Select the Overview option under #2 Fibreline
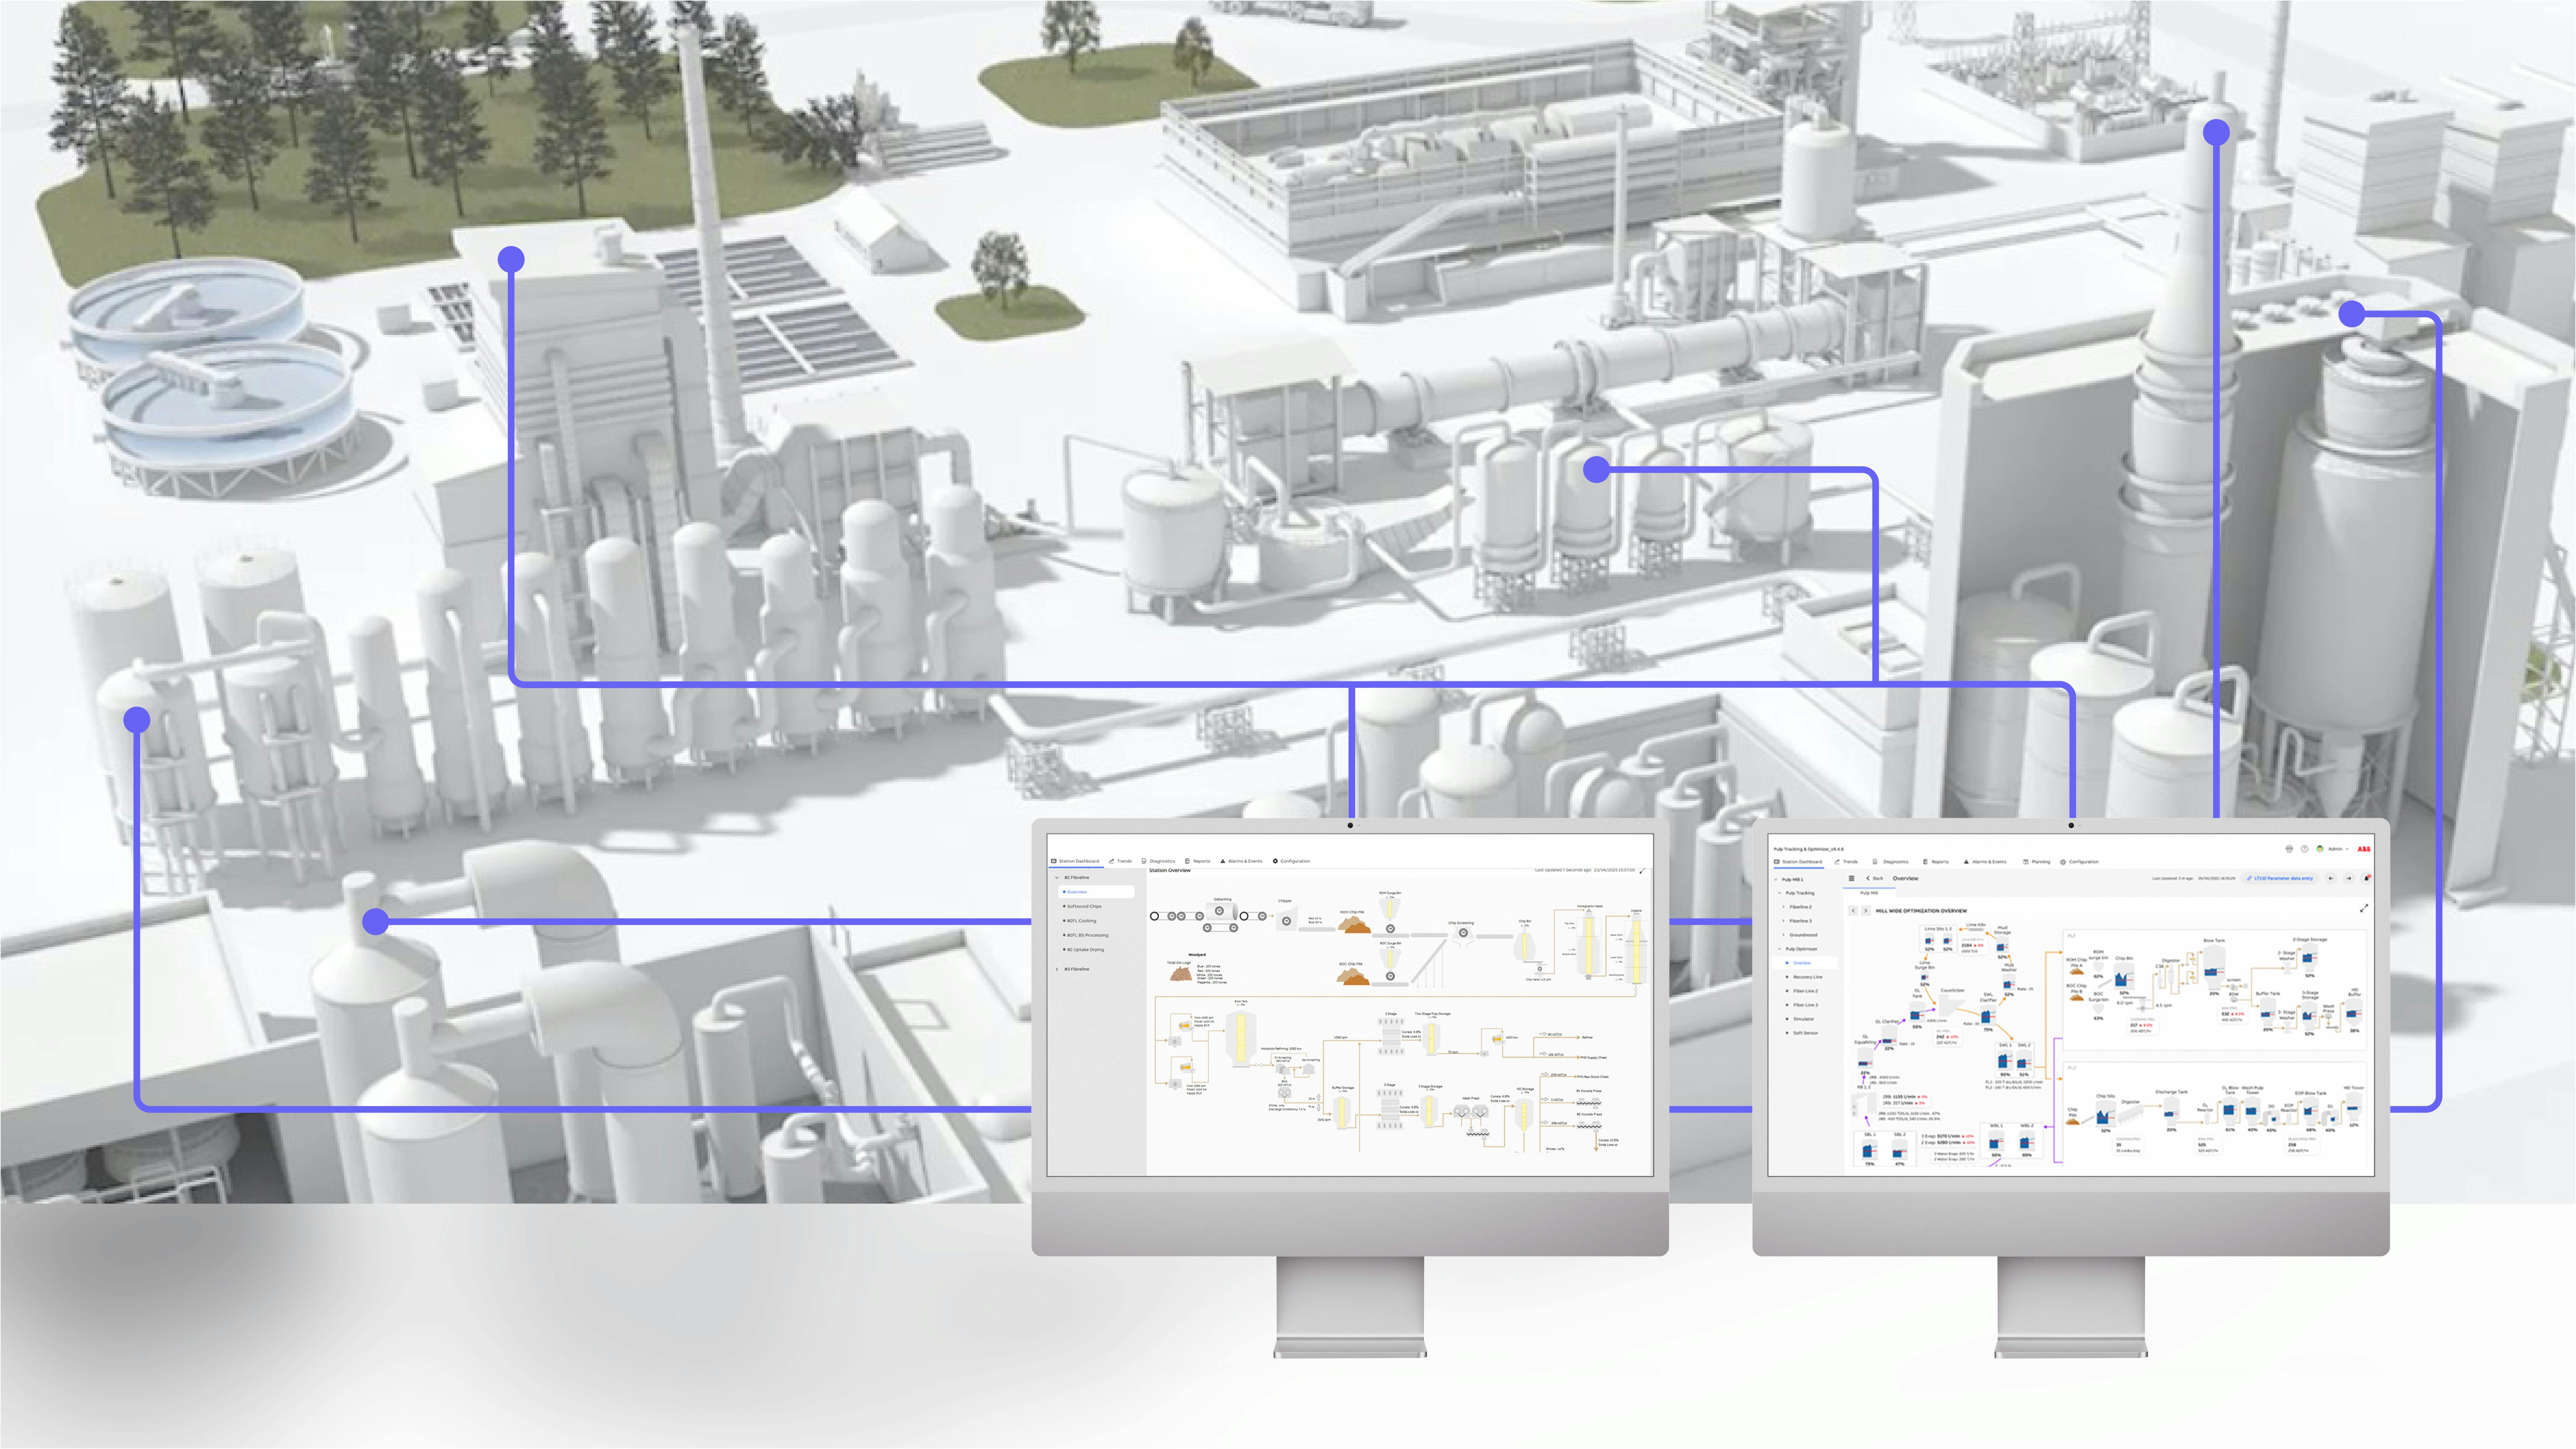2576x1449 pixels. click(1077, 892)
